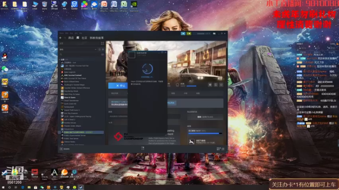Viewport: 339px width, 190px height.
Task: Open advanced filter icon beside search field
Action: click(103, 54)
